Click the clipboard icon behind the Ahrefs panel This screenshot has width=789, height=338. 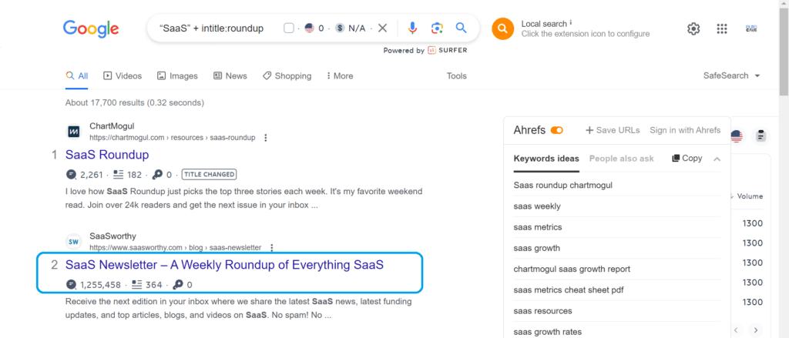point(760,136)
